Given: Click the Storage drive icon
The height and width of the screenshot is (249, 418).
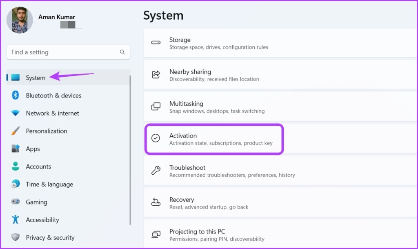Looking at the screenshot, I should point(156,43).
